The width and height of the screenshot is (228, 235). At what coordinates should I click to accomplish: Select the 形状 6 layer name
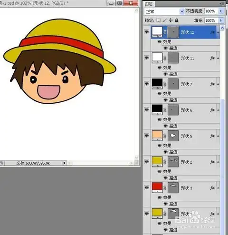click(187, 110)
